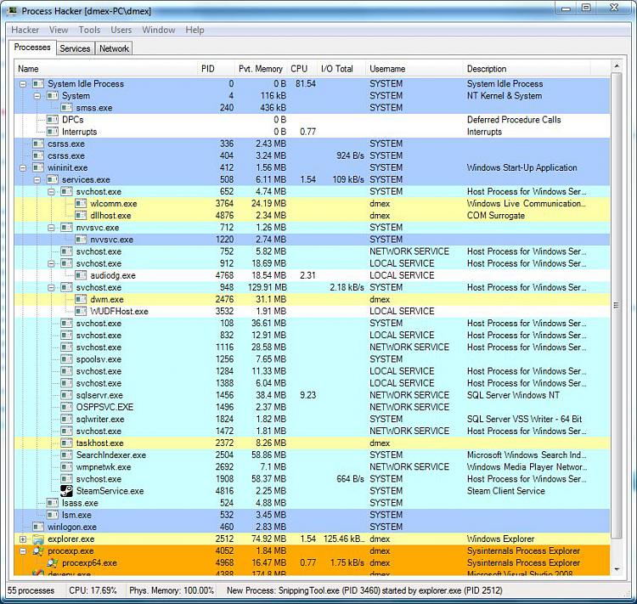Select the Processes tab
The height and width of the screenshot is (604, 637).
pyautogui.click(x=32, y=48)
